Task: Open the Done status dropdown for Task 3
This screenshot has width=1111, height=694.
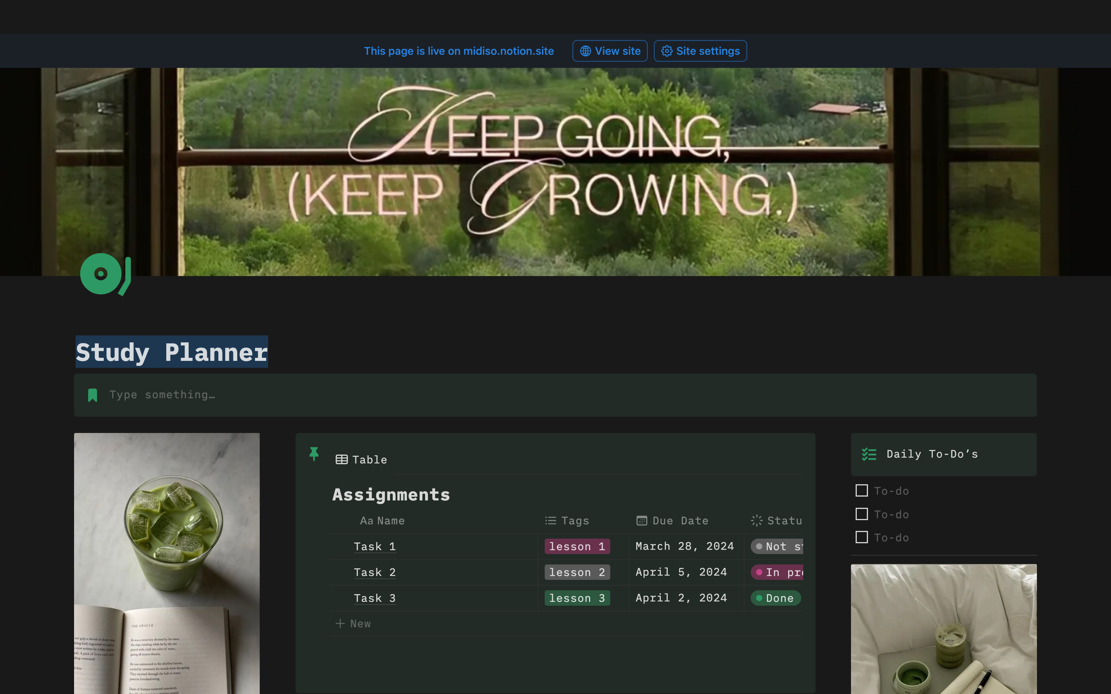Action: tap(775, 598)
